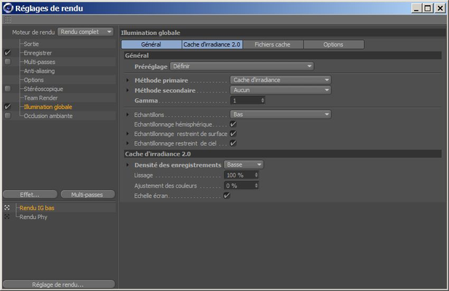Click the Général section header
Screen dimensions: 449x291
[283, 55]
